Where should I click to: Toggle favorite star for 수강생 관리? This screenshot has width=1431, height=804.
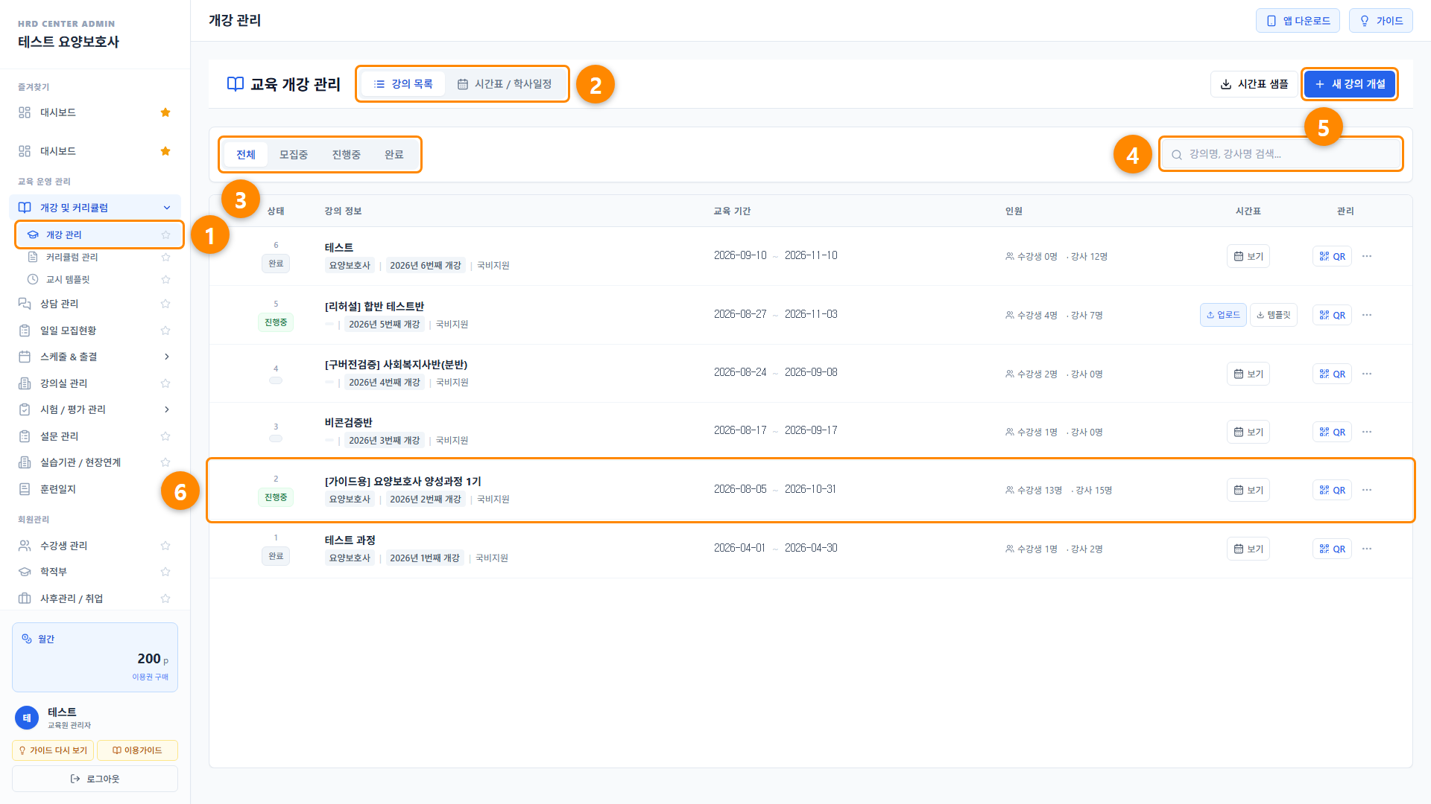click(165, 546)
